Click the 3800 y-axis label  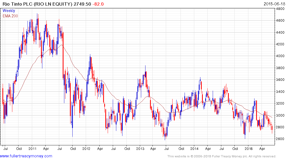[280, 68]
